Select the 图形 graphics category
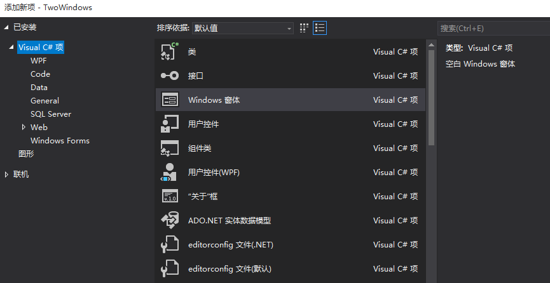This screenshot has height=283, width=550. click(26, 154)
